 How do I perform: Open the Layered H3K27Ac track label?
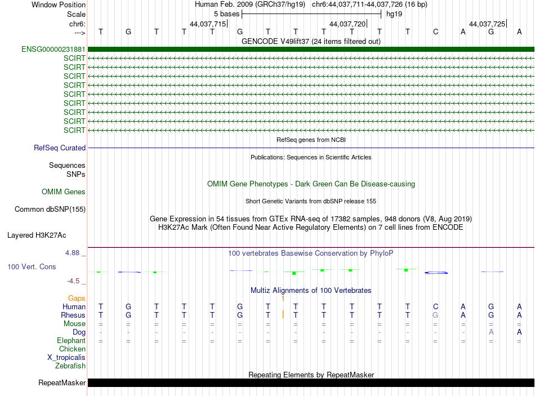point(37,235)
